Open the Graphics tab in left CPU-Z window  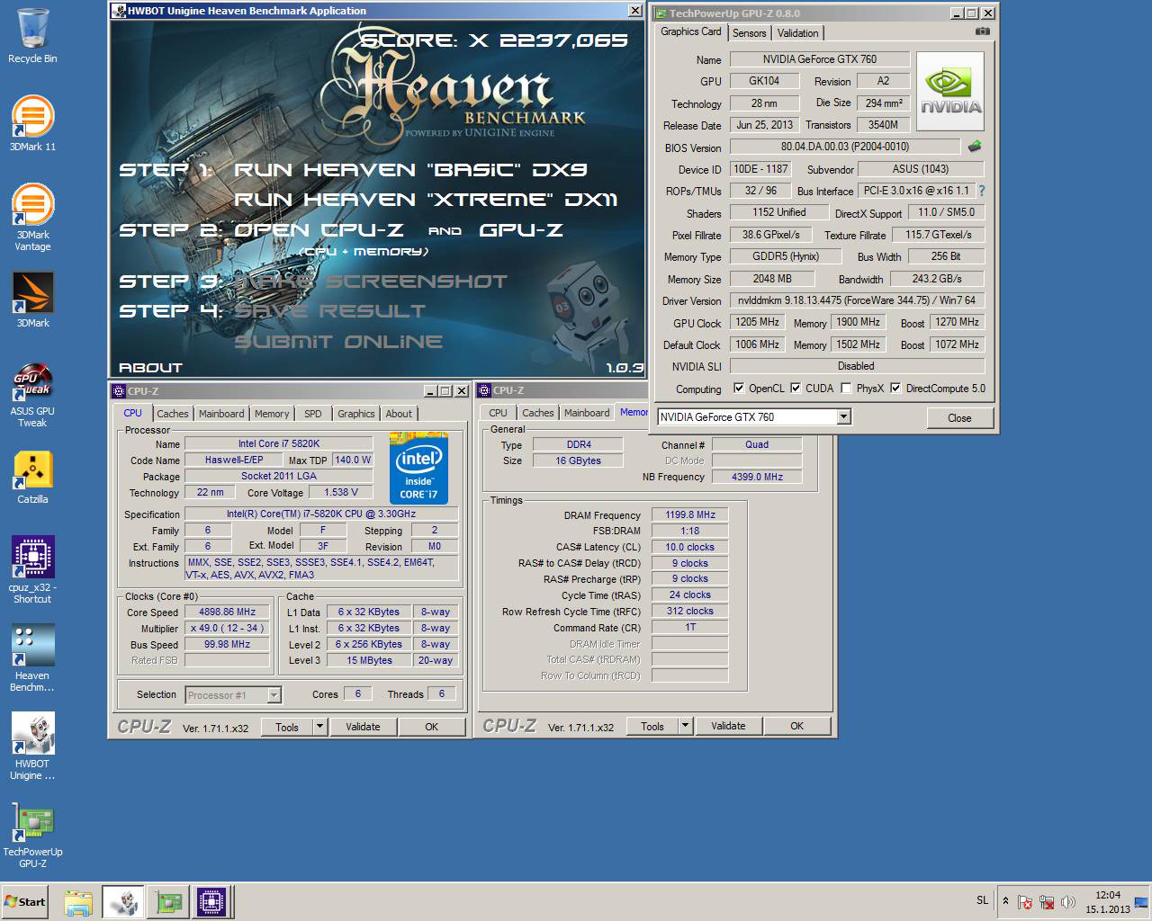pyautogui.click(x=355, y=414)
